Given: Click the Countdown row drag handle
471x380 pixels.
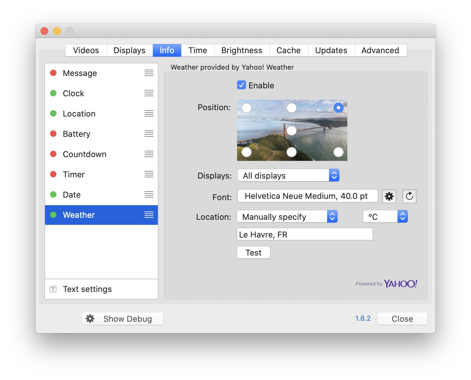Looking at the screenshot, I should (149, 154).
